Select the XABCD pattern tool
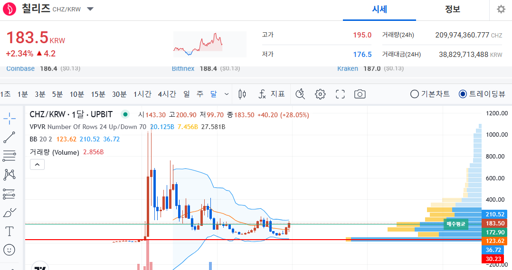The width and height of the screenshot is (512, 270). pos(9,175)
